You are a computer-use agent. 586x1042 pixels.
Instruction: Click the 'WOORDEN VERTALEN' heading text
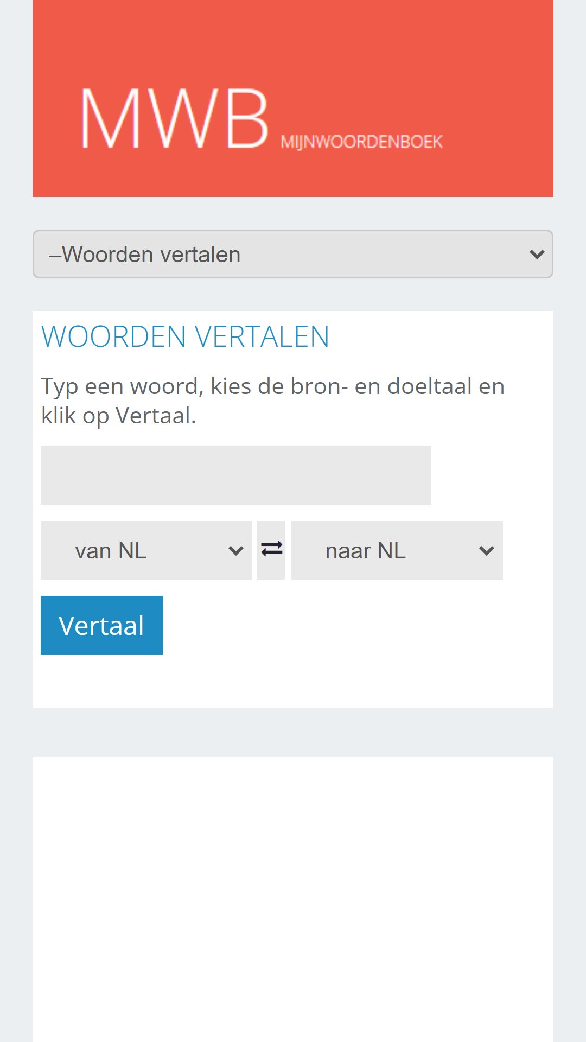click(x=186, y=336)
